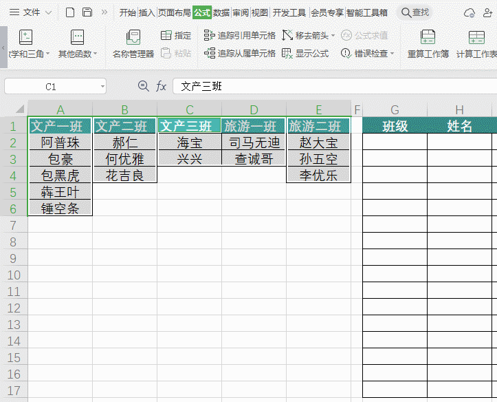The height and width of the screenshot is (402, 497).
Task: Select cell 旅游二班
Action: 318,126
